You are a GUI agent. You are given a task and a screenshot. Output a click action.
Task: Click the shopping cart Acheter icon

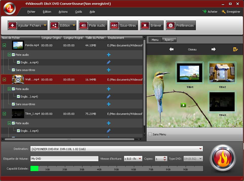point(204,11)
